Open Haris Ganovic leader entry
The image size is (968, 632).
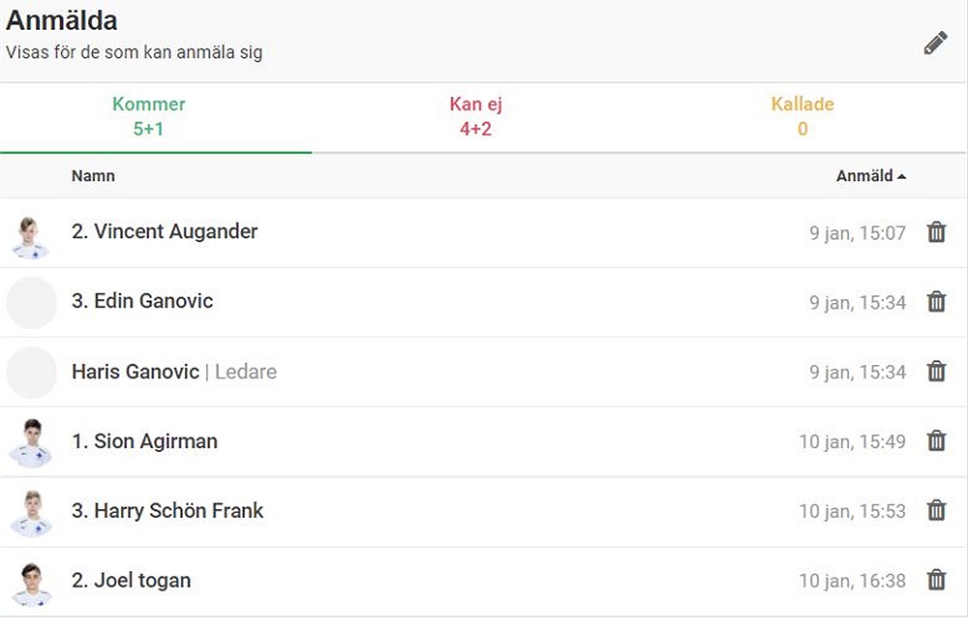tap(174, 372)
